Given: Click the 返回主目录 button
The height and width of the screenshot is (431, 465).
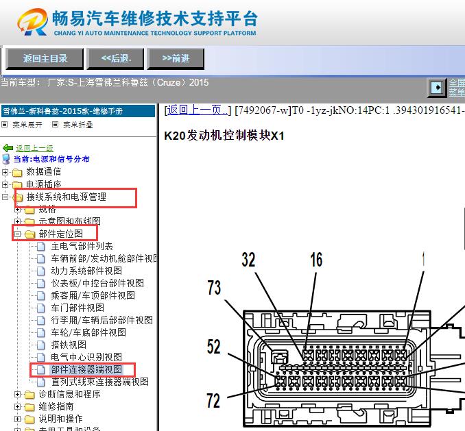Looking at the screenshot, I should pyautogui.click(x=45, y=59).
